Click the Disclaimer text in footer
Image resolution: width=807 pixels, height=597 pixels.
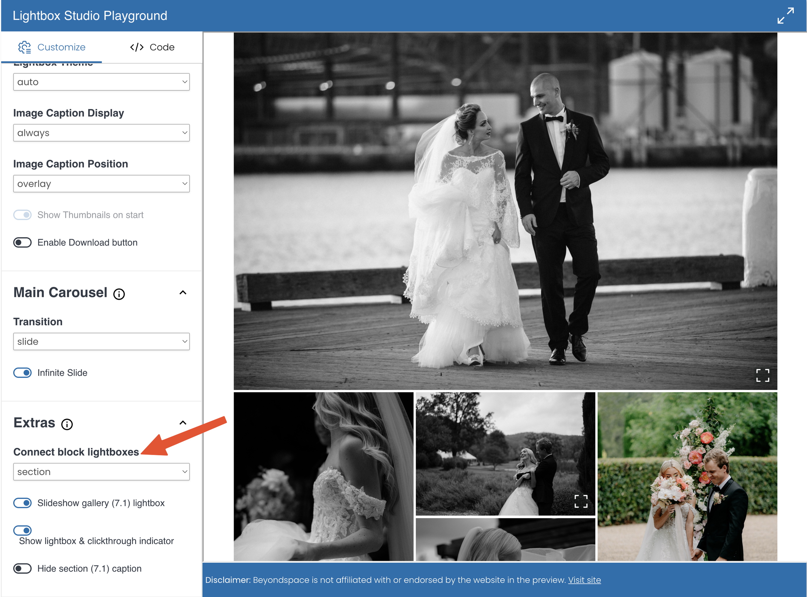pos(386,580)
